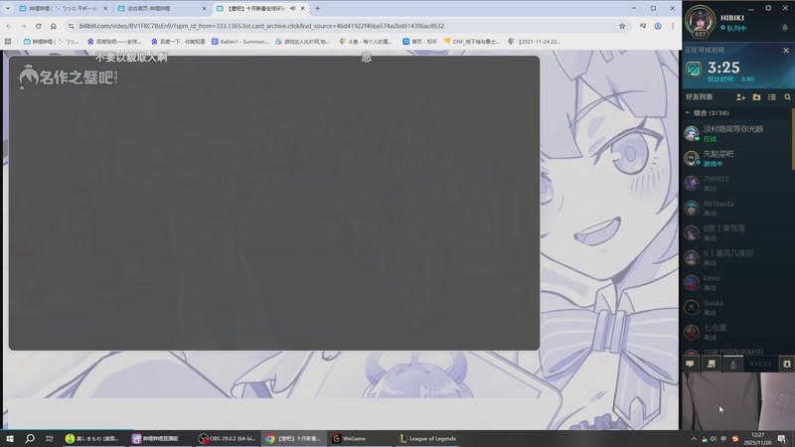Open Windows Task View
The width and height of the screenshot is (795, 447).
pos(49,438)
